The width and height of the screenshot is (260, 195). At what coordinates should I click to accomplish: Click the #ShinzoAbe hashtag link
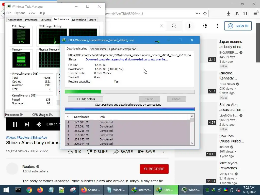(x=39, y=137)
